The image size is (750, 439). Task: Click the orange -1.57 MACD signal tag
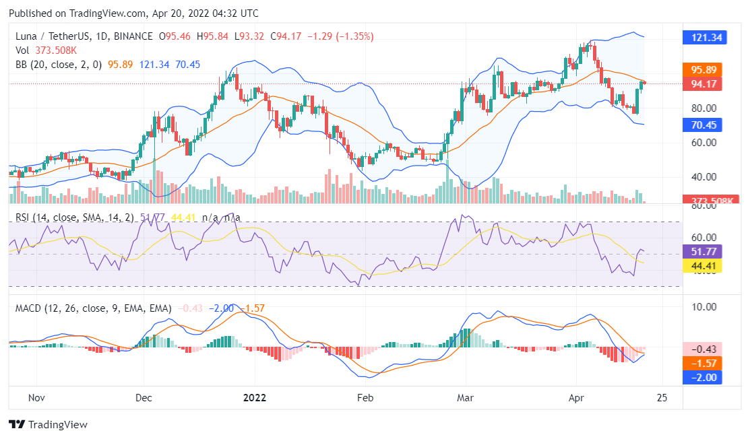pos(706,363)
